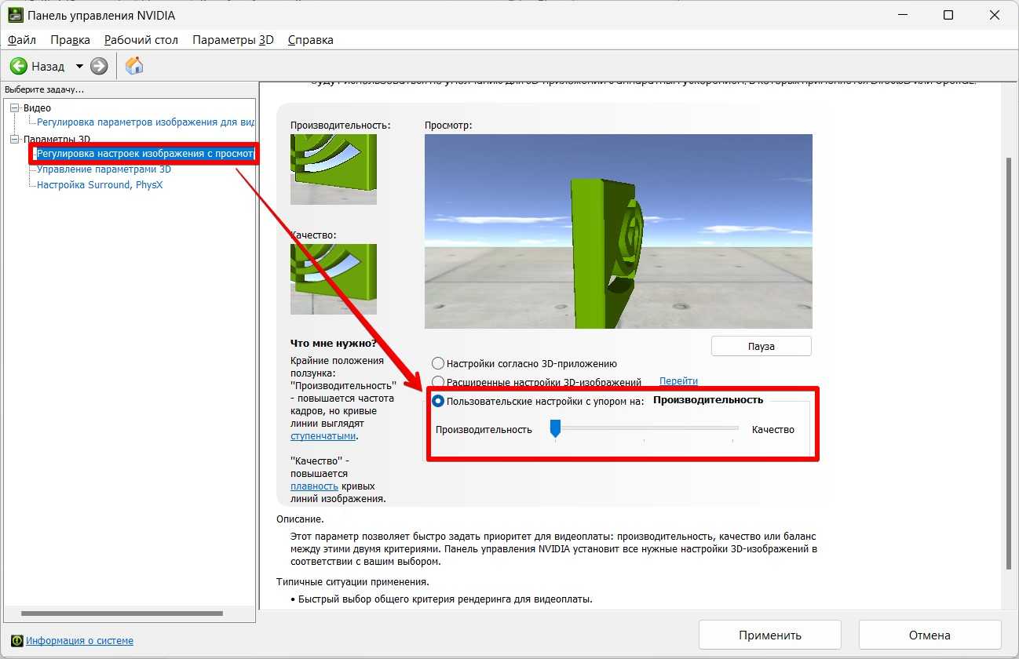Click the Применить button
Image resolution: width=1019 pixels, height=659 pixels.
point(769,635)
